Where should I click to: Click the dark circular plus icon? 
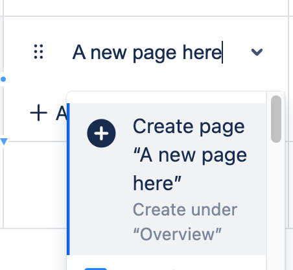[101, 133]
